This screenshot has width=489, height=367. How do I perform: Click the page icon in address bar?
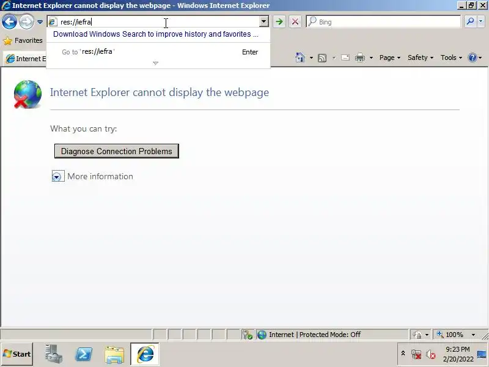(53, 22)
